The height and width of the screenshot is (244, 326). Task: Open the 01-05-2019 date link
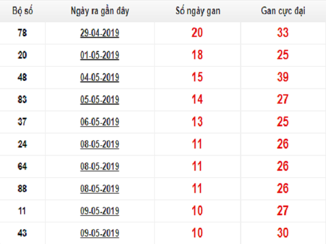[99, 55]
